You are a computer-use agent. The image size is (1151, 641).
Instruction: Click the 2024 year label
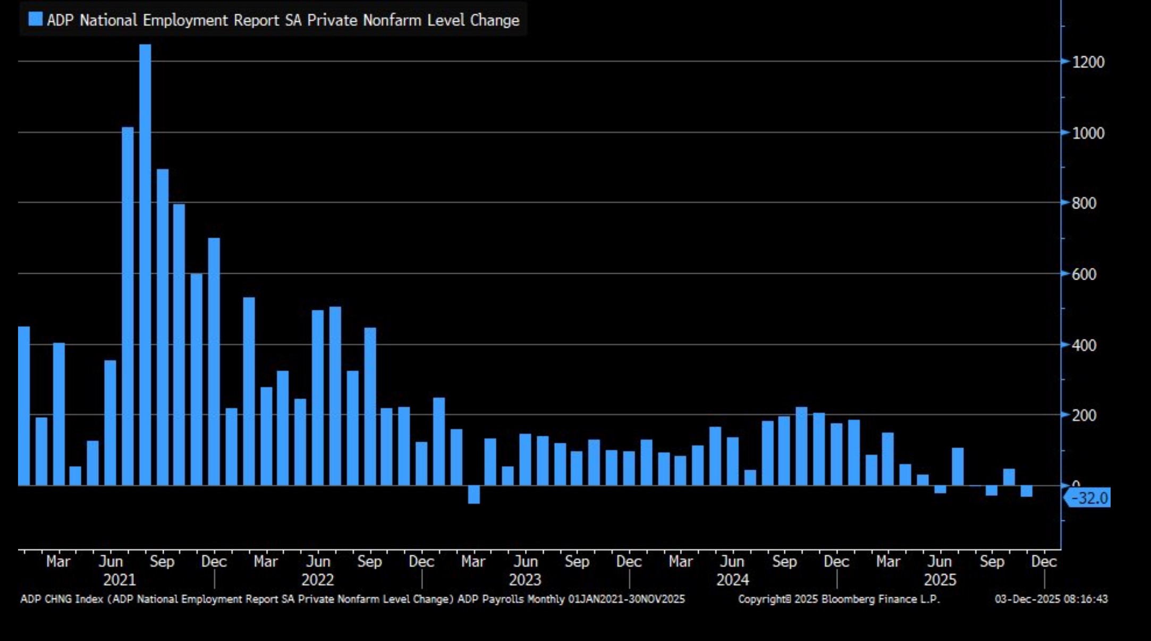732,580
